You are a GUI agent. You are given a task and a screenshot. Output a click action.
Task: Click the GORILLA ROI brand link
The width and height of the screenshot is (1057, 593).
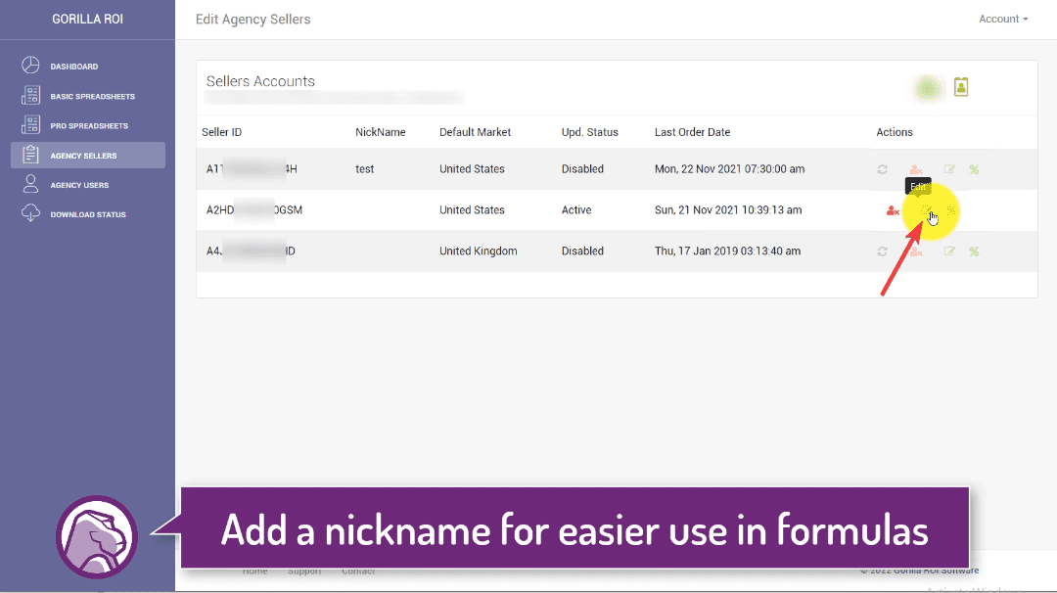click(x=87, y=19)
